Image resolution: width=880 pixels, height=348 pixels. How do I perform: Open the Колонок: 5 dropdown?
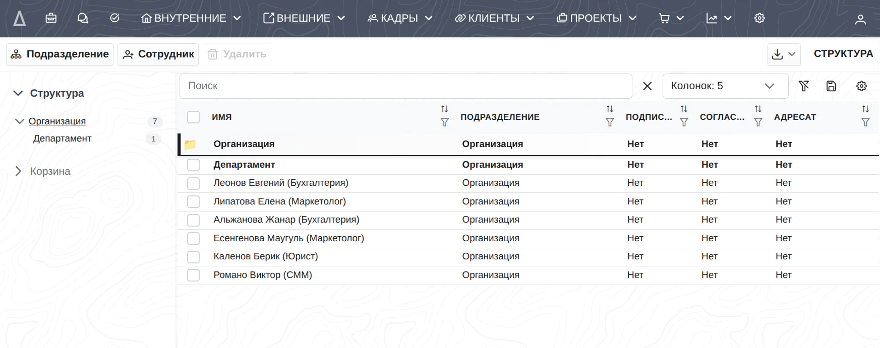725,86
